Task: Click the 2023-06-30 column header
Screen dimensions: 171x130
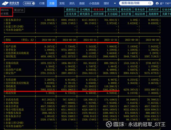Action: [152, 40]
